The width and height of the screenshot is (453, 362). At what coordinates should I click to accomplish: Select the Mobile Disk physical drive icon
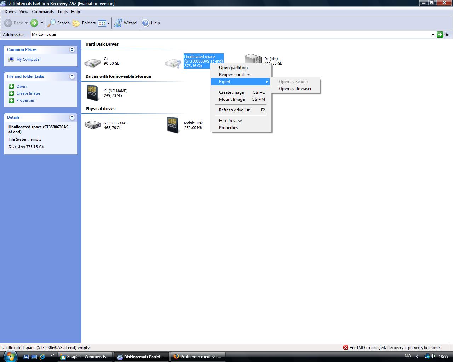click(x=173, y=125)
